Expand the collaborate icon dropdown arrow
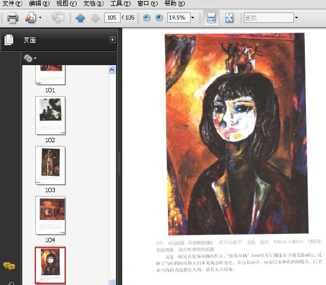Viewport: 326px width, 285px height. coord(40,18)
